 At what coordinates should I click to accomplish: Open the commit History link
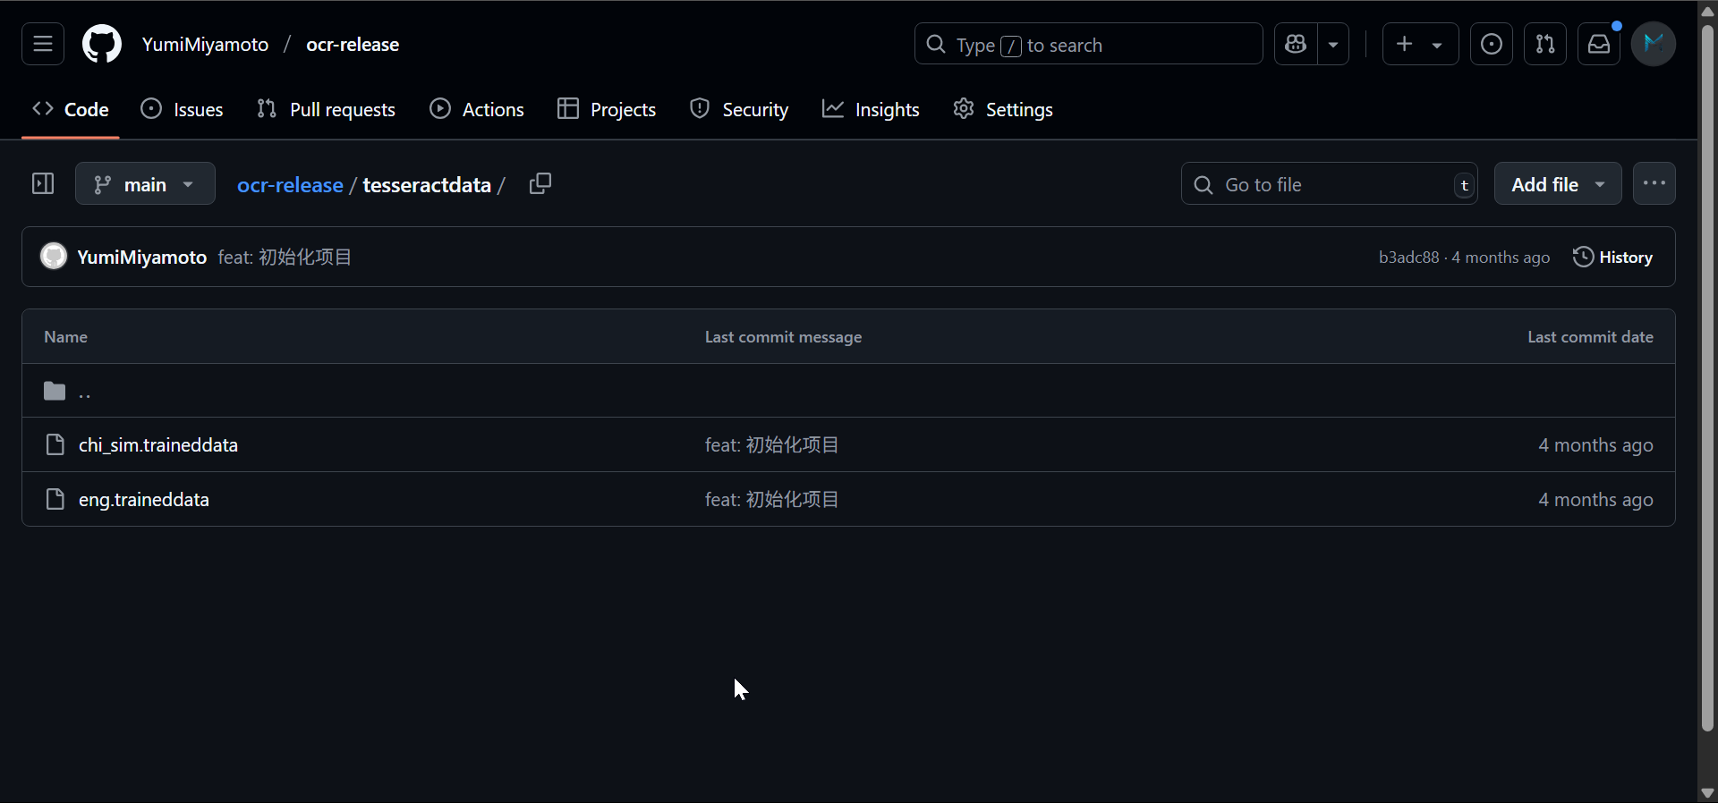[x=1612, y=258]
